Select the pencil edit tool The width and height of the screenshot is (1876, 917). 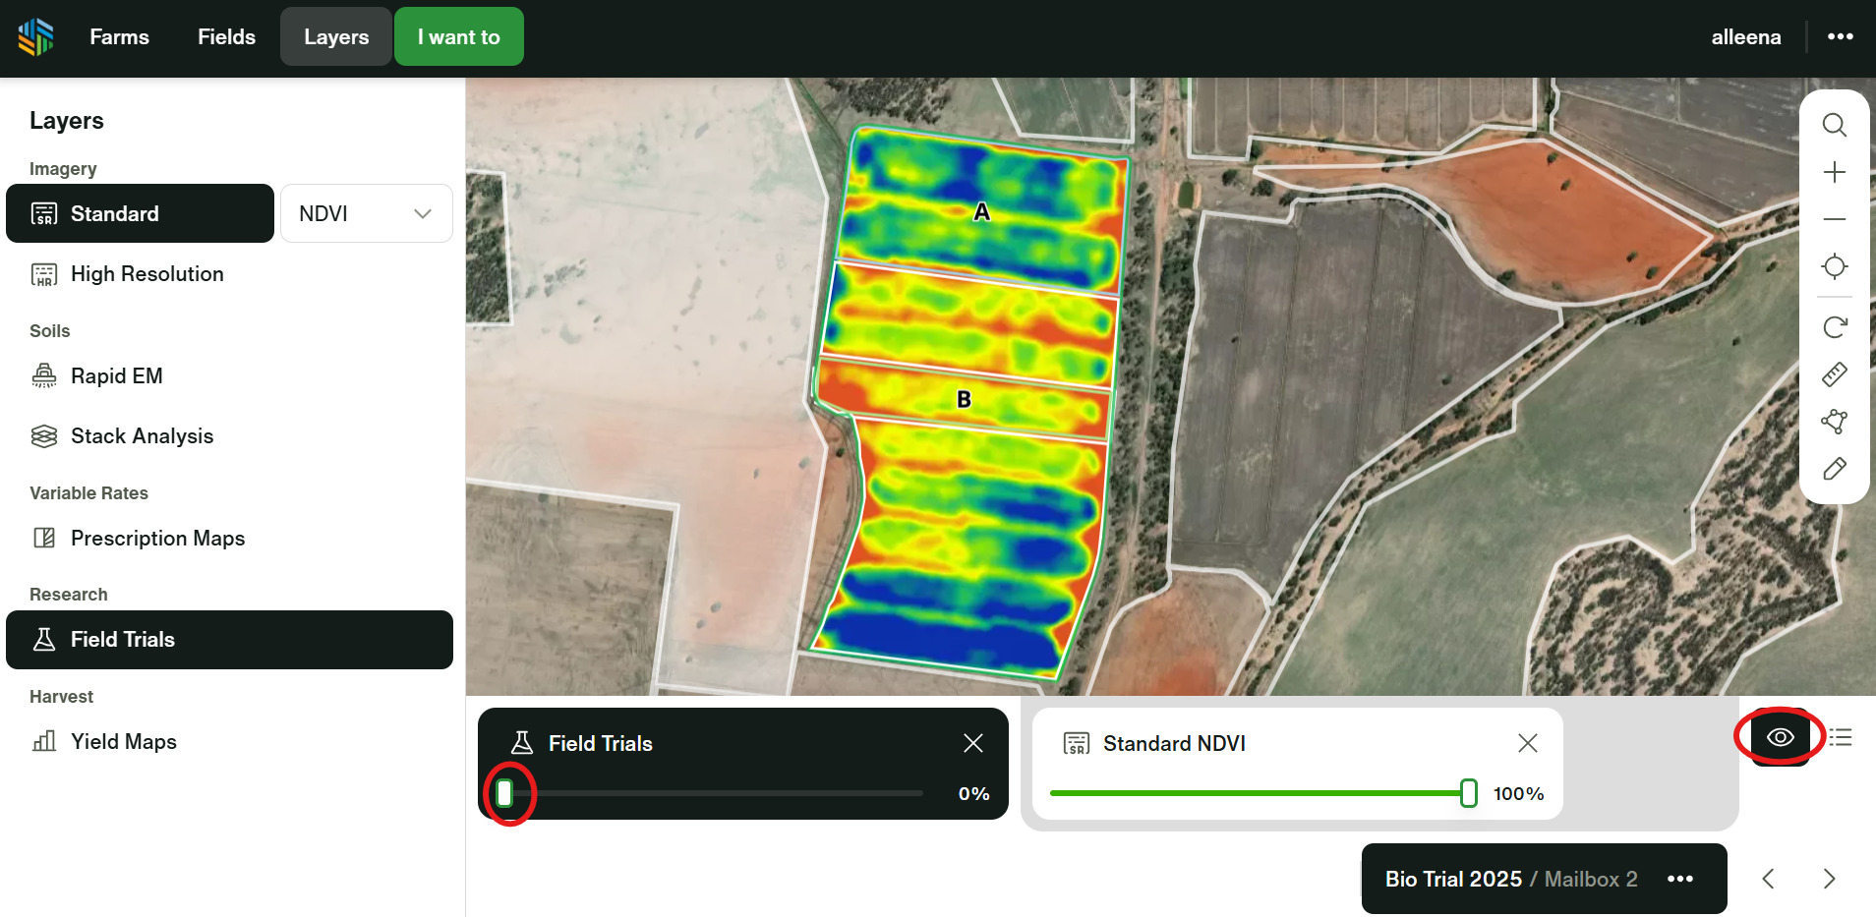tap(1834, 469)
